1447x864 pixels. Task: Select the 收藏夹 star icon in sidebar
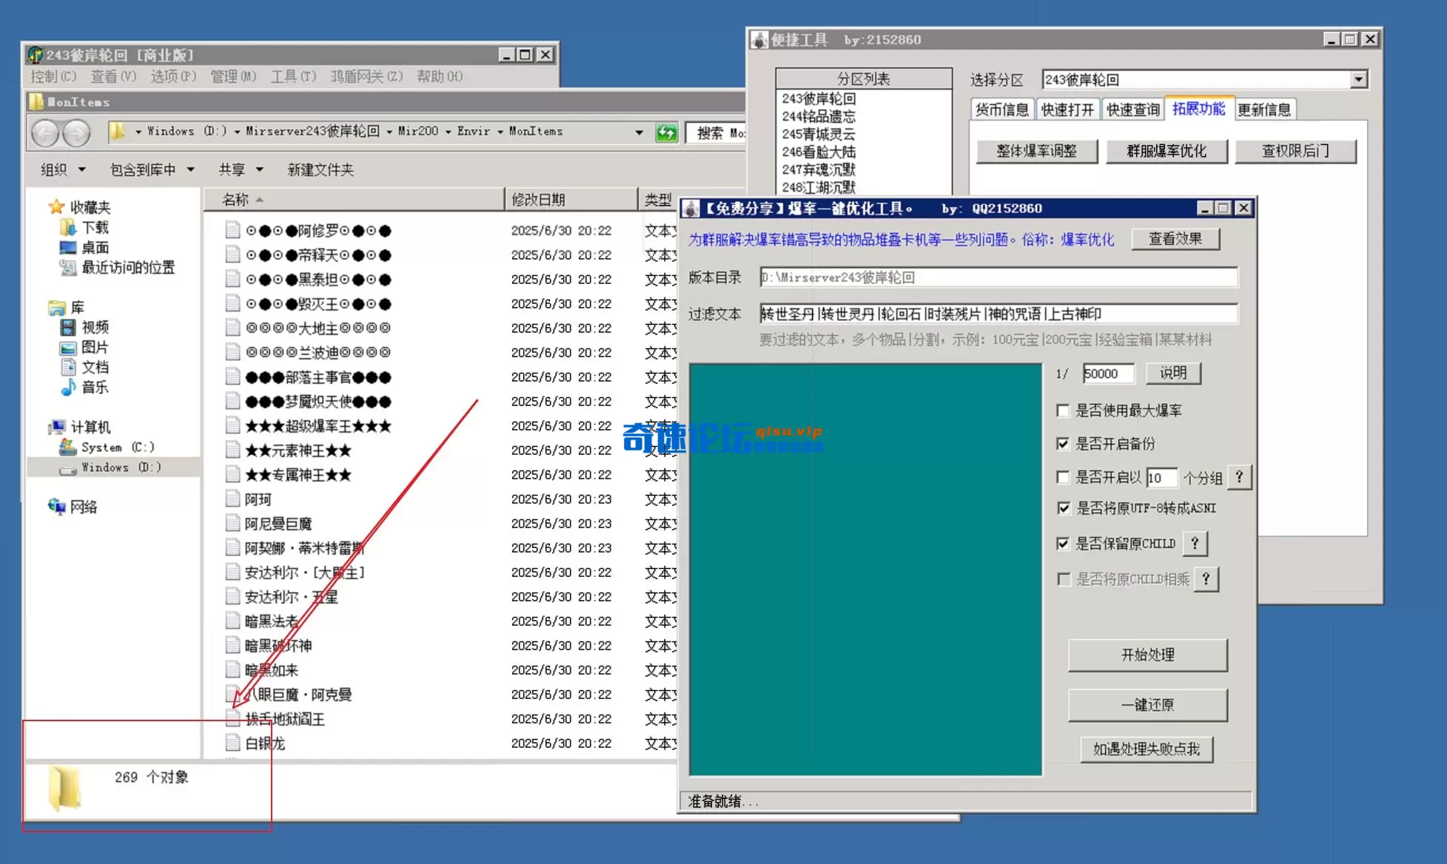(x=57, y=207)
